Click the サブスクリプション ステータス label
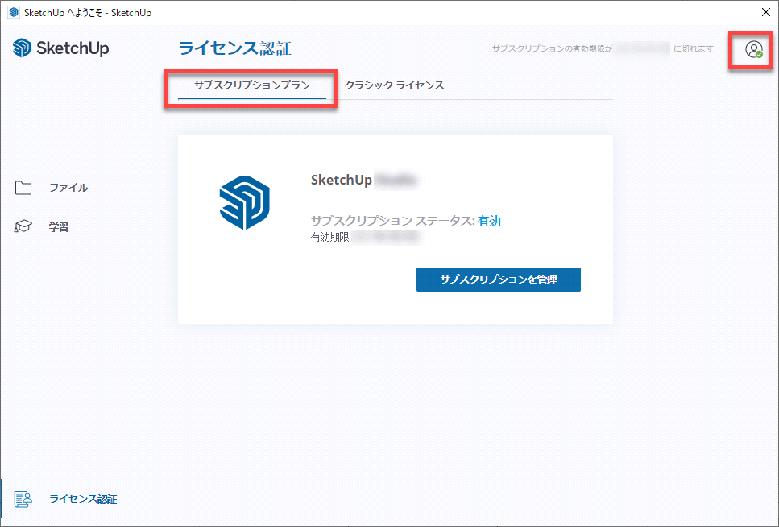Screen dimensions: 779x527 tap(392, 221)
